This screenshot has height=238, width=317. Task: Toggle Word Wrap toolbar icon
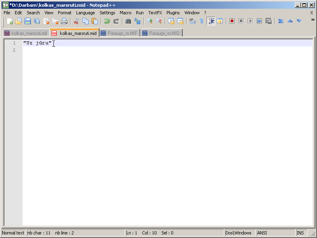[x=192, y=21]
